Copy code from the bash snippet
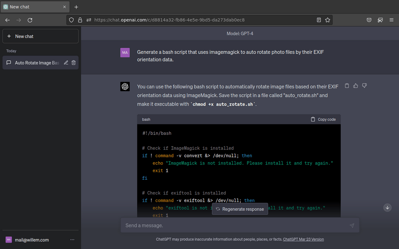Screen dimensions: 399x249 pyautogui.click(x=323, y=119)
